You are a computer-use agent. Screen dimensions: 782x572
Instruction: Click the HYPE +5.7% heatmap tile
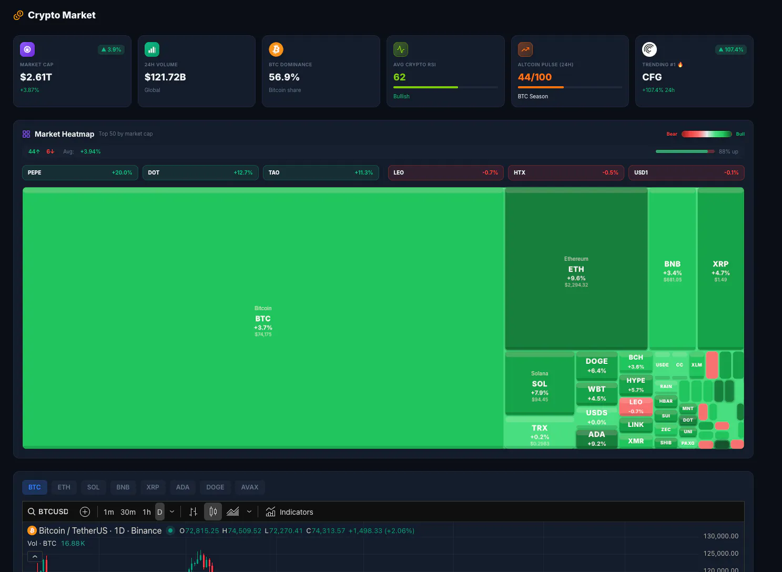(636, 385)
